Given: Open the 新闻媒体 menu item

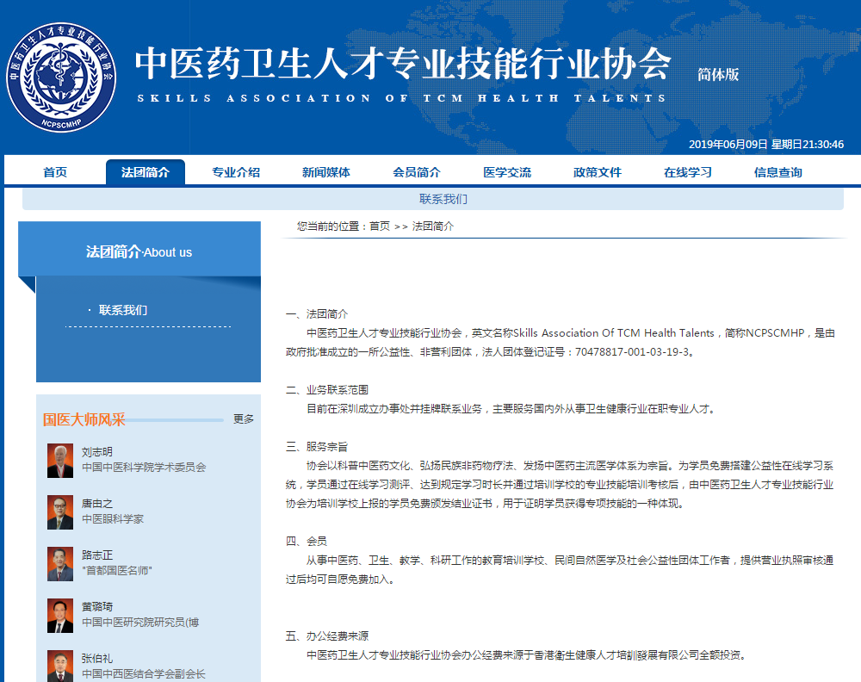Looking at the screenshot, I should pos(326,172).
